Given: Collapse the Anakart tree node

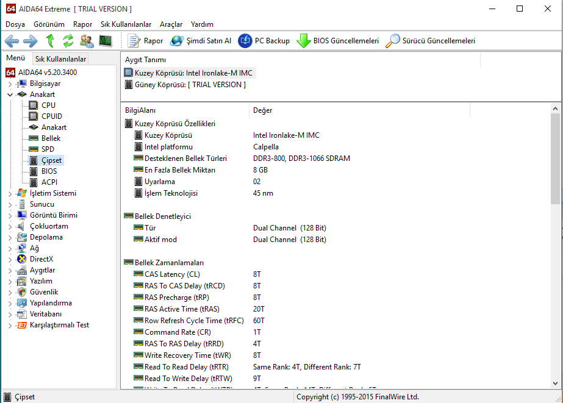Looking at the screenshot, I should [x=10, y=95].
